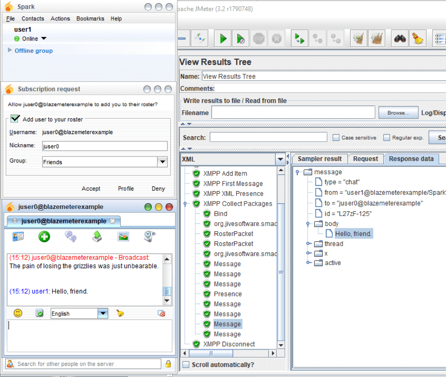Collapse the XMPP Collect Packages node
Image resolution: width=446 pixels, height=377 pixels.
tap(185, 204)
